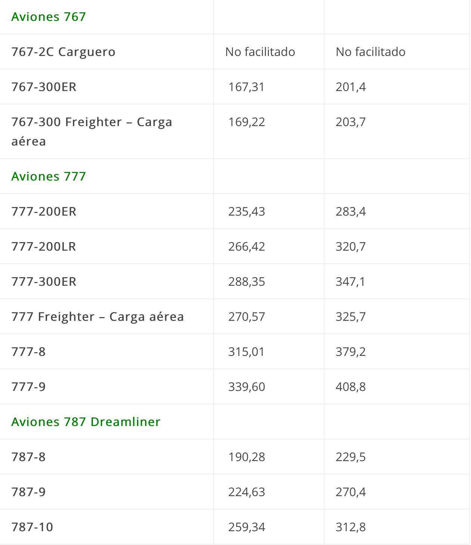Select the 777 Freighter – Carga aérea cell
Viewport: 471px width, 545px height.
coord(97,317)
